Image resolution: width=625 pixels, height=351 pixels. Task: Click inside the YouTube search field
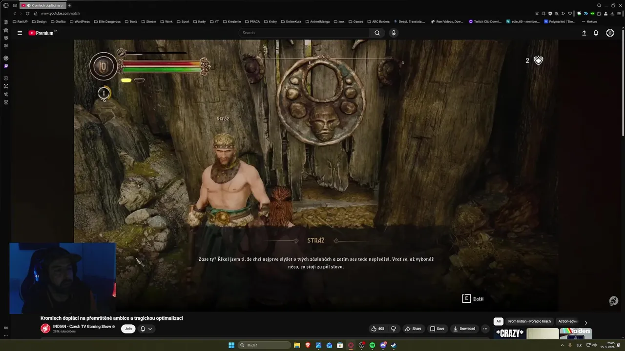(304, 33)
